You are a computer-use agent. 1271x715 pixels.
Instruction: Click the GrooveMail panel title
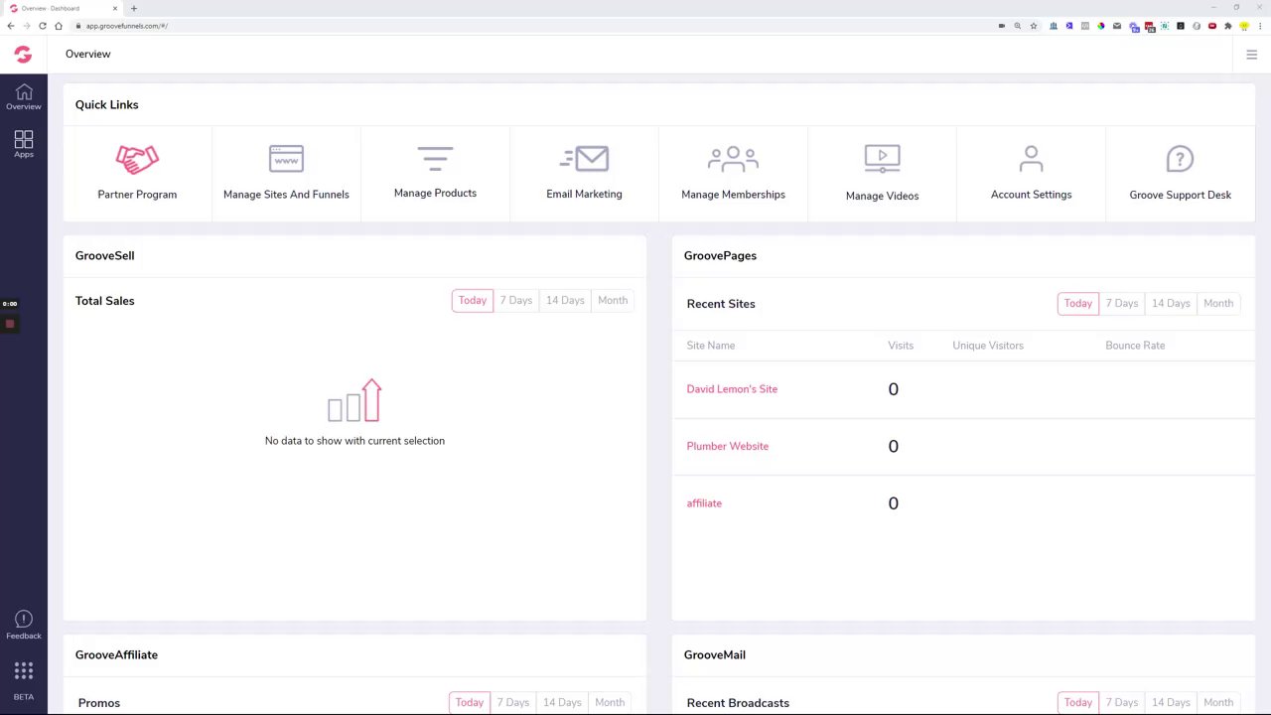click(x=715, y=654)
